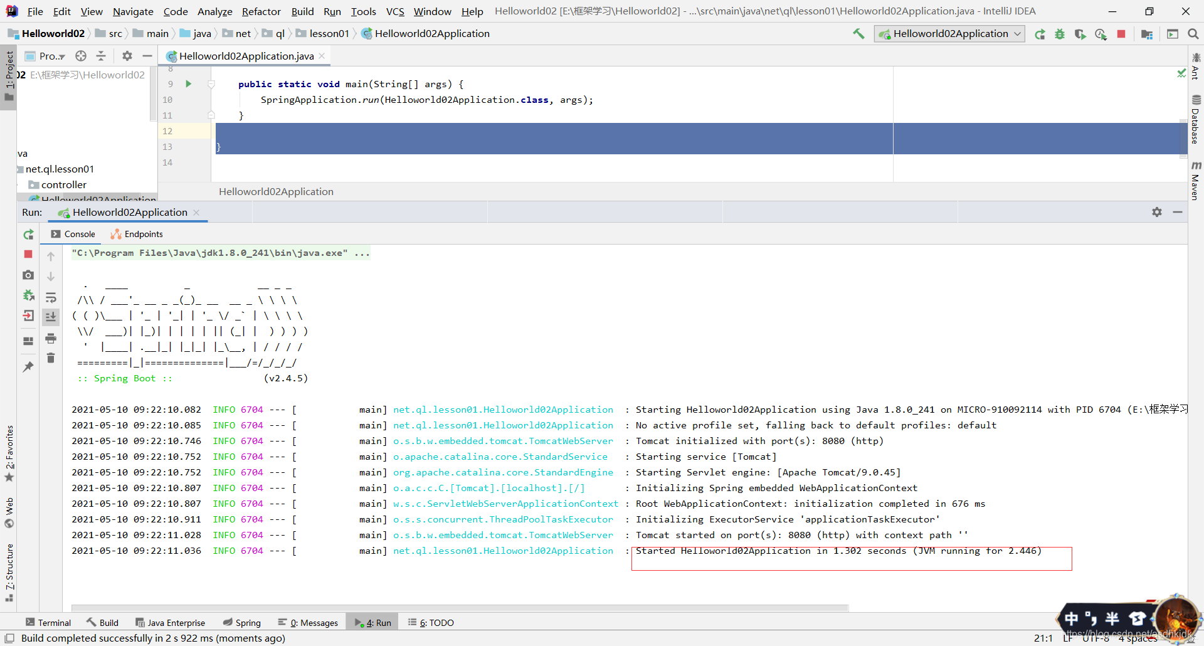Toggle Scroll to End in console
This screenshot has height=646, width=1204.
51,317
